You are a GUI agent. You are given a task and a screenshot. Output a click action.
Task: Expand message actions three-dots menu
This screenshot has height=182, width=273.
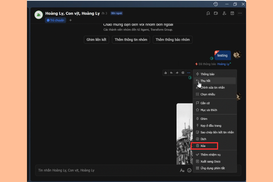click(189, 73)
